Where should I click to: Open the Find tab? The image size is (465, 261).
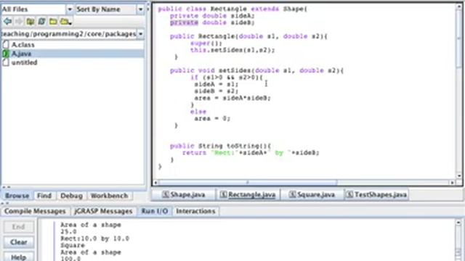click(44, 196)
